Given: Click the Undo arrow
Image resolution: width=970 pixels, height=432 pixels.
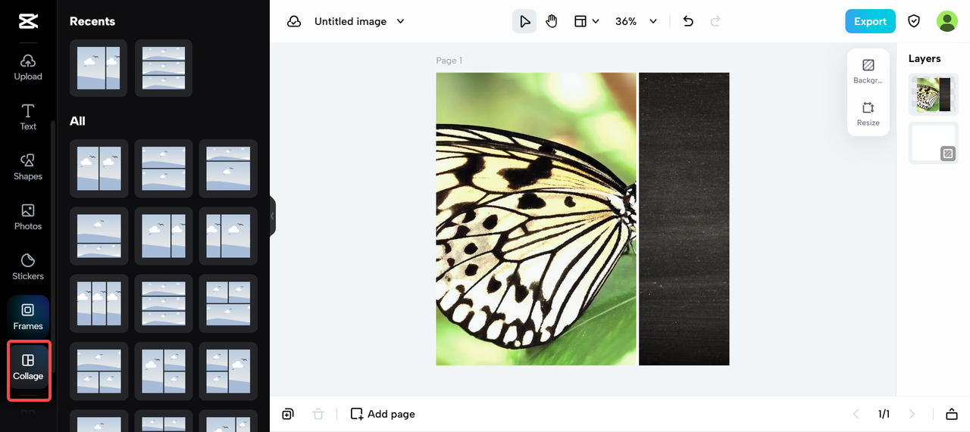Looking at the screenshot, I should (688, 21).
